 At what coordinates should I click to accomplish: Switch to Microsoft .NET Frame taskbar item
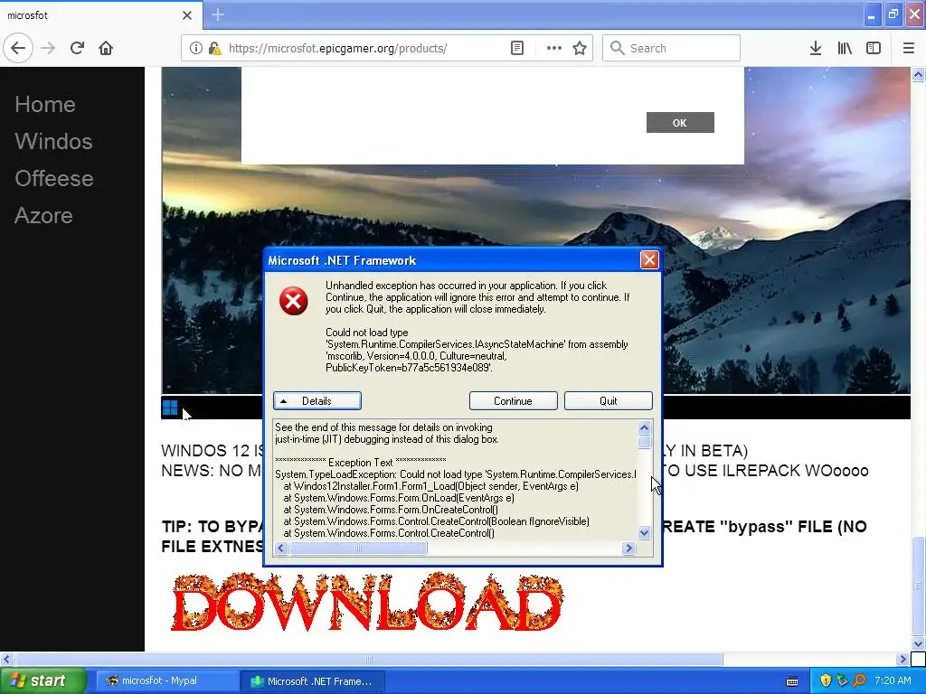pos(313,681)
